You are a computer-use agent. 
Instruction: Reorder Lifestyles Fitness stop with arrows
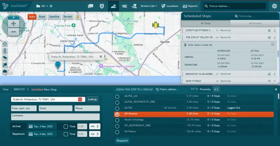tap(274, 30)
